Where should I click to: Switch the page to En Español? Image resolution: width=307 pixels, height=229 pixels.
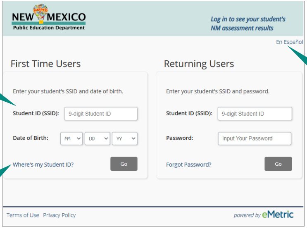click(289, 42)
